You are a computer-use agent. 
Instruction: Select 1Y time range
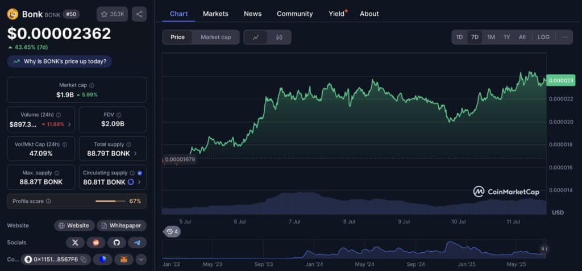(x=506, y=37)
